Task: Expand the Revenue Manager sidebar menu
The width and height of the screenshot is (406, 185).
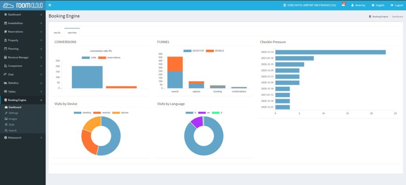Action: coord(23,57)
